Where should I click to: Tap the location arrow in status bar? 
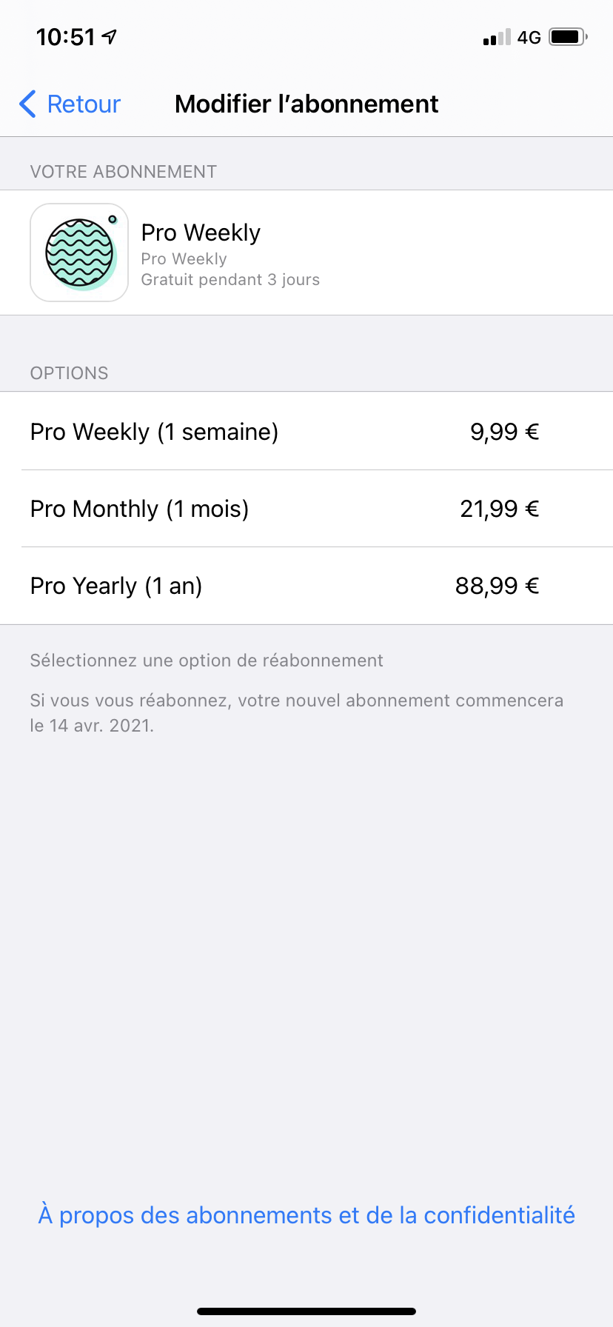pyautogui.click(x=110, y=37)
